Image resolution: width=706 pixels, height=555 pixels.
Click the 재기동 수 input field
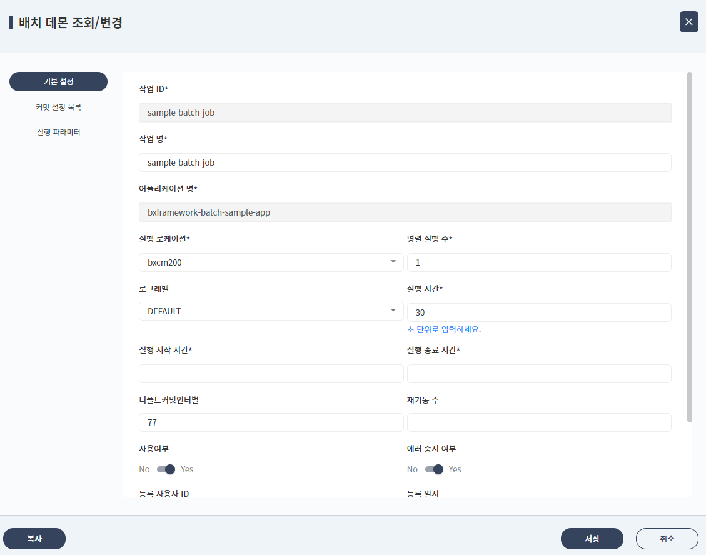[538, 422]
